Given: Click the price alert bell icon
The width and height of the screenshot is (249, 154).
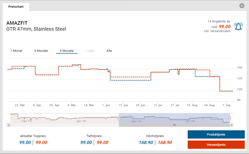Looking at the screenshot, I should pyautogui.click(x=238, y=26).
